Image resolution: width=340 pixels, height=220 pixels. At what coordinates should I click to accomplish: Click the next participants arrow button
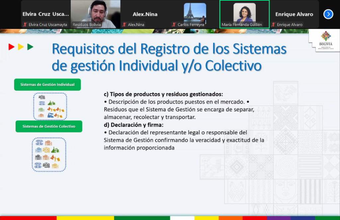point(328,14)
